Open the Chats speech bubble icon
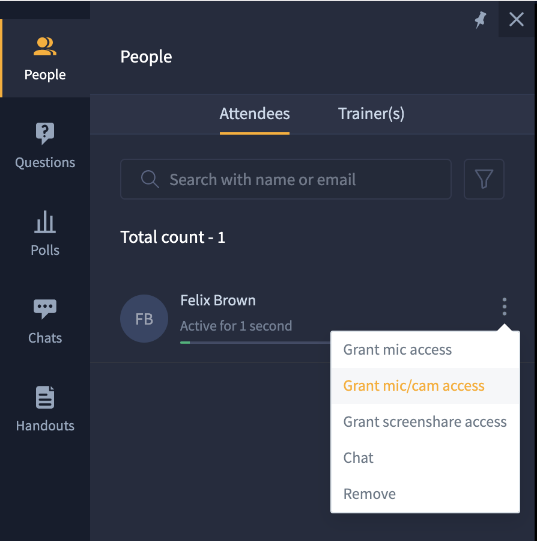The width and height of the screenshot is (537, 541). [x=45, y=309]
